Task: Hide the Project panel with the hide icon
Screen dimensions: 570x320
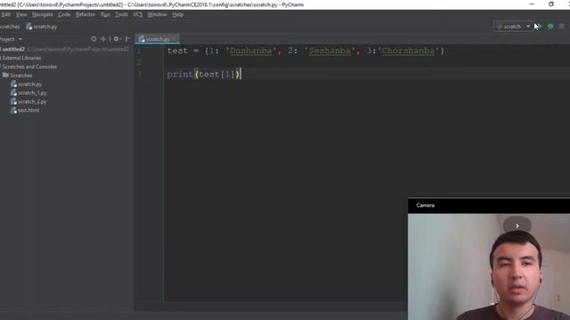Action: [x=128, y=39]
